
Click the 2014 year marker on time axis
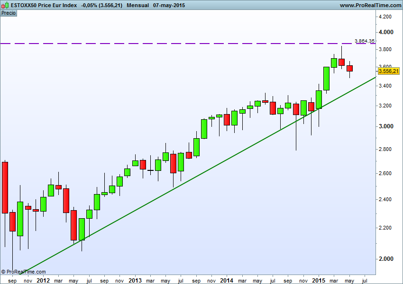227,280
